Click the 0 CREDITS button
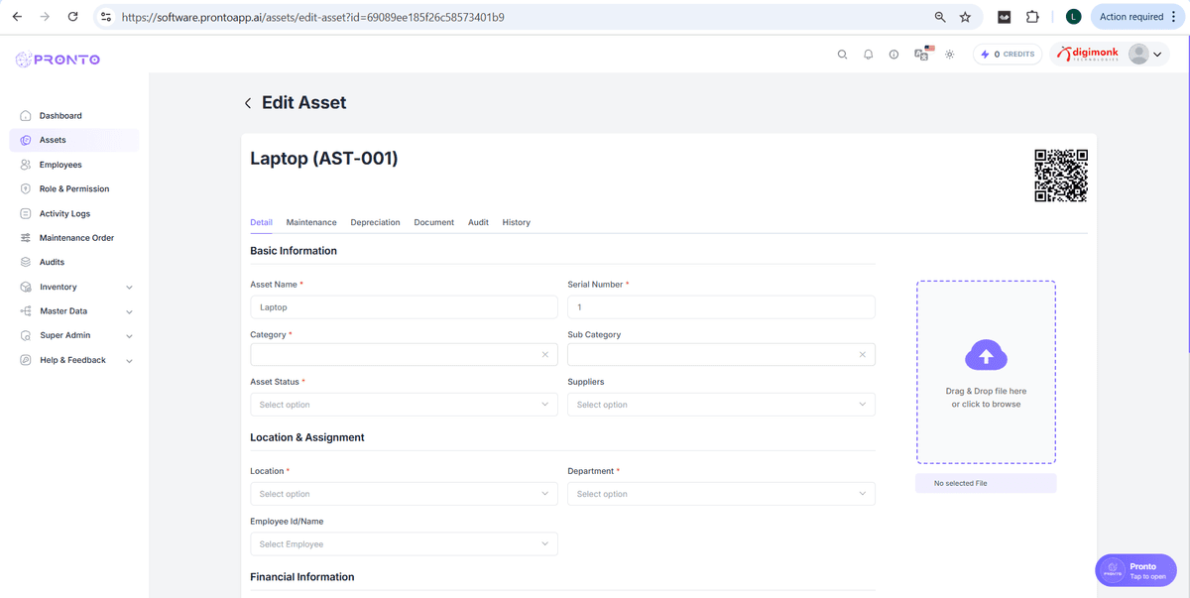Image resolution: width=1190 pixels, height=598 pixels. pyautogui.click(x=1008, y=54)
